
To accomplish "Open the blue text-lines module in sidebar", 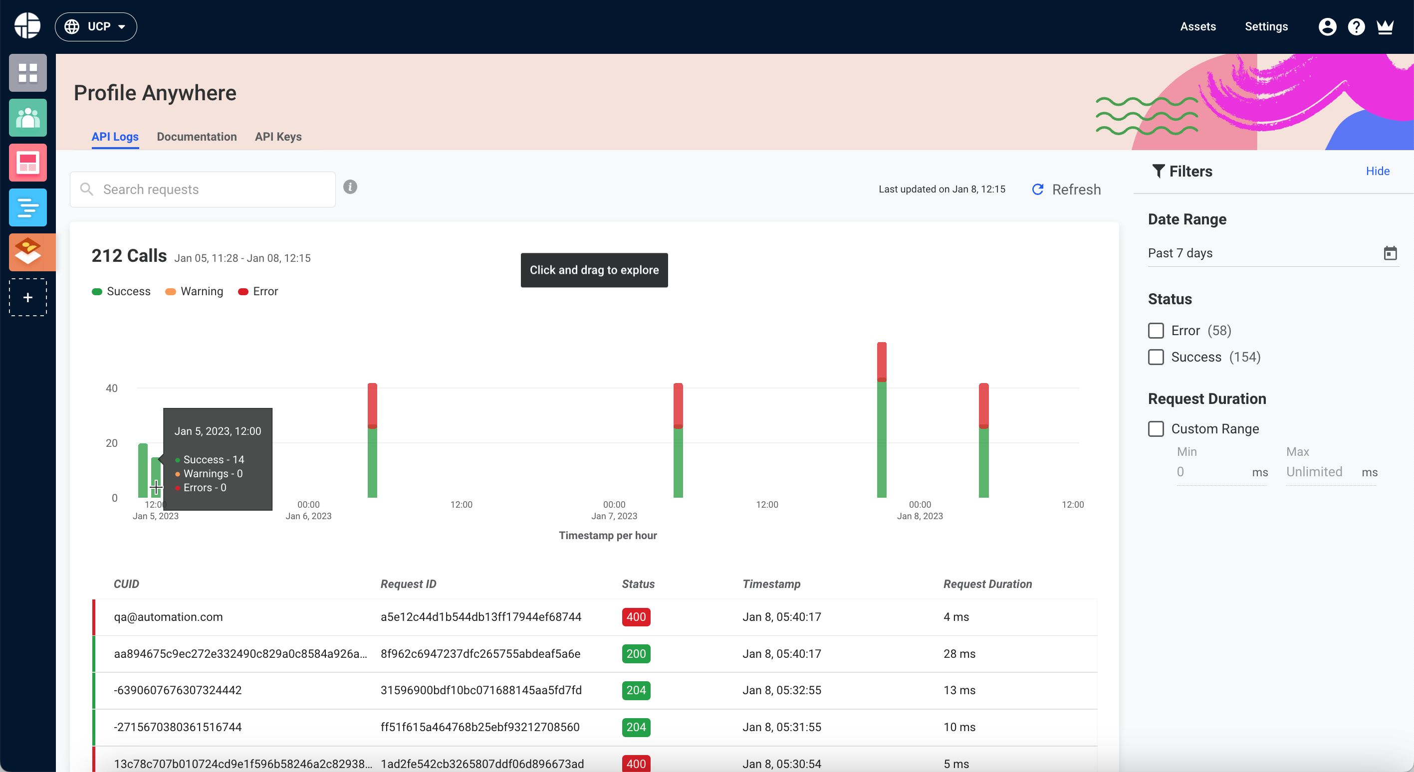I will 27,207.
